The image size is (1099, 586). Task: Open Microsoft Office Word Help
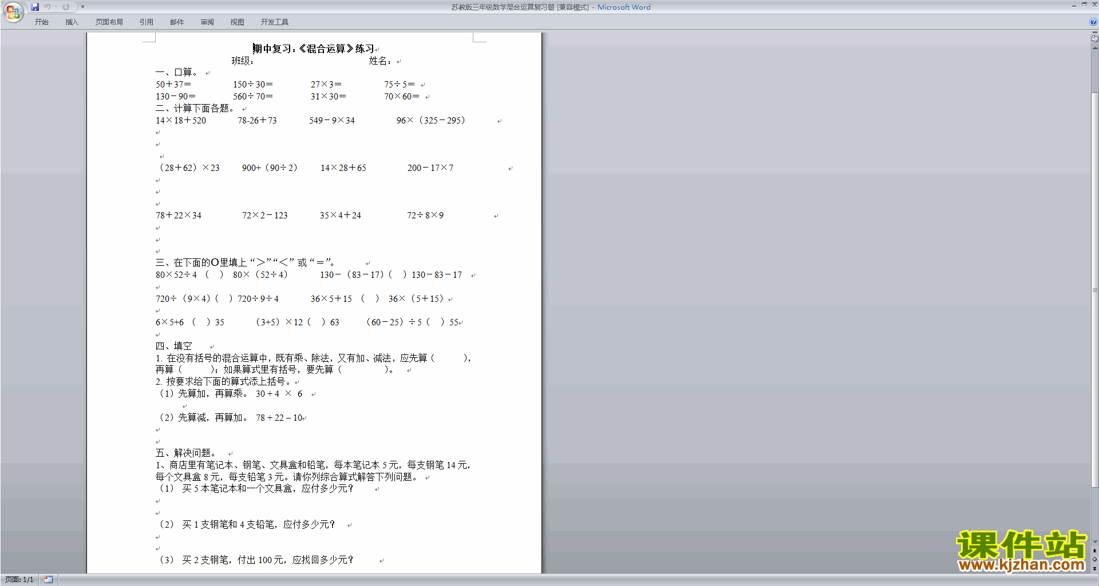coord(1093,22)
